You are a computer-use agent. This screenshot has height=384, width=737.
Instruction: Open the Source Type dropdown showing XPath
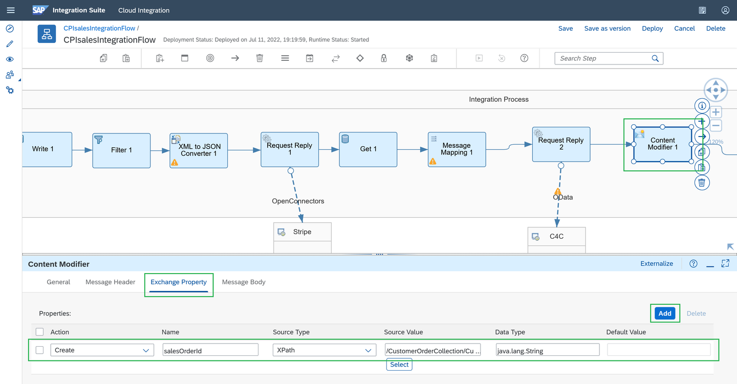(x=324, y=350)
